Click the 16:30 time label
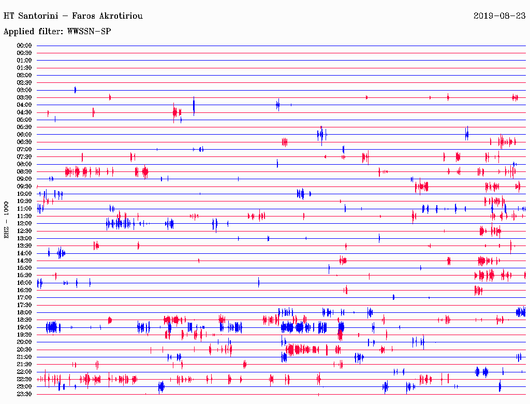 click(x=24, y=291)
